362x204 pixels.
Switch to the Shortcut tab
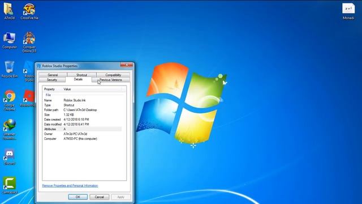81,75
